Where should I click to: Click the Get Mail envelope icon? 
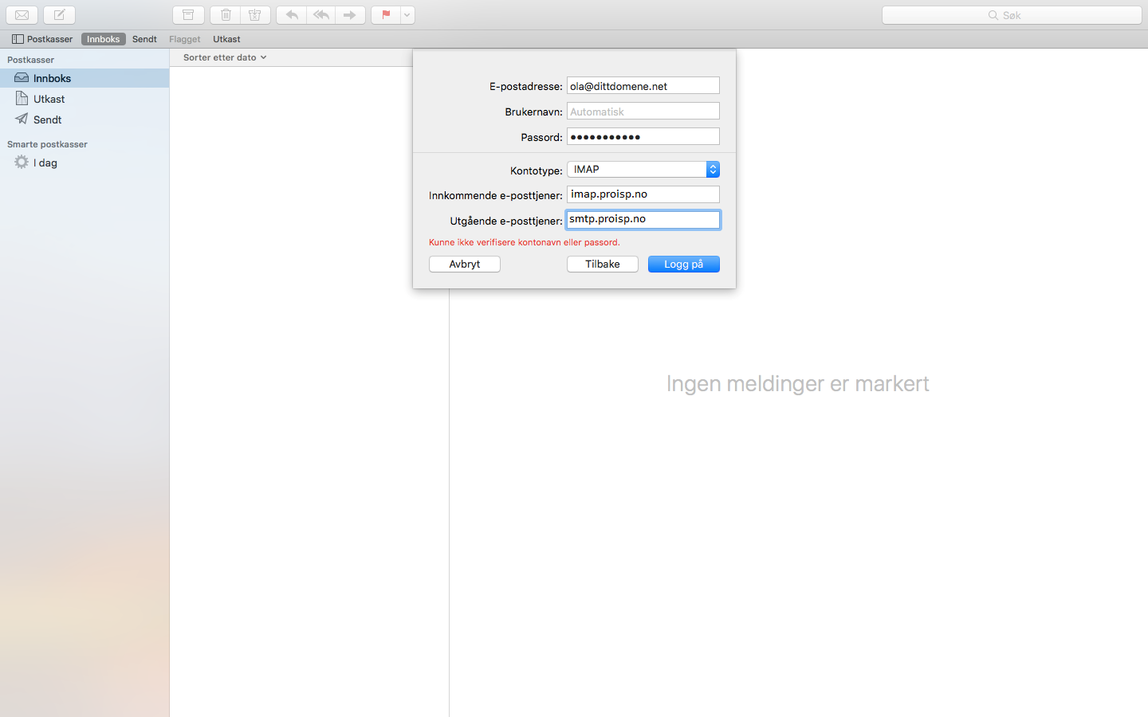(22, 15)
